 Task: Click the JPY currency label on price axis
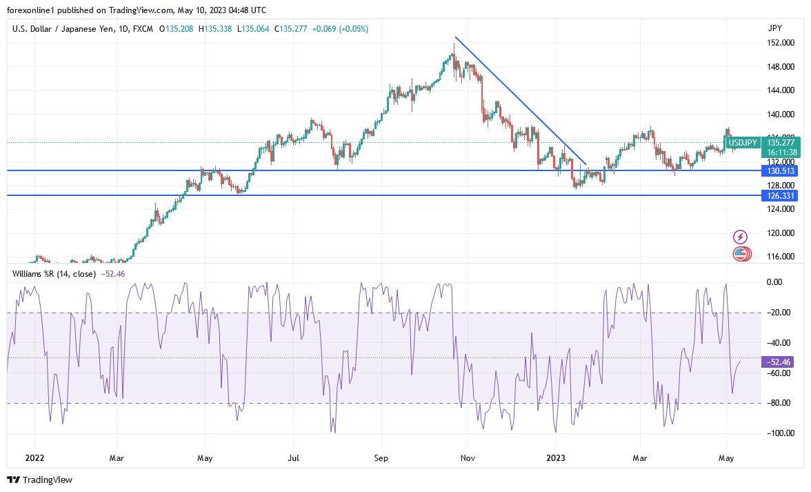pos(774,28)
